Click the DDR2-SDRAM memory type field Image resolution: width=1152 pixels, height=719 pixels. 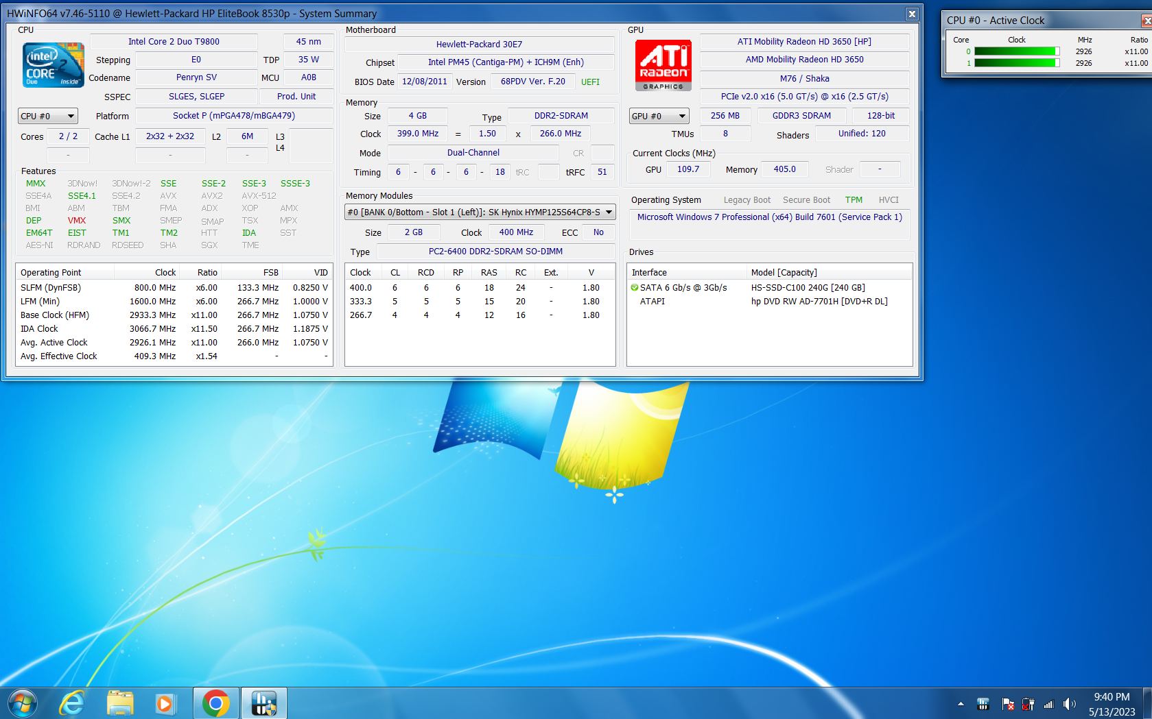pyautogui.click(x=561, y=116)
